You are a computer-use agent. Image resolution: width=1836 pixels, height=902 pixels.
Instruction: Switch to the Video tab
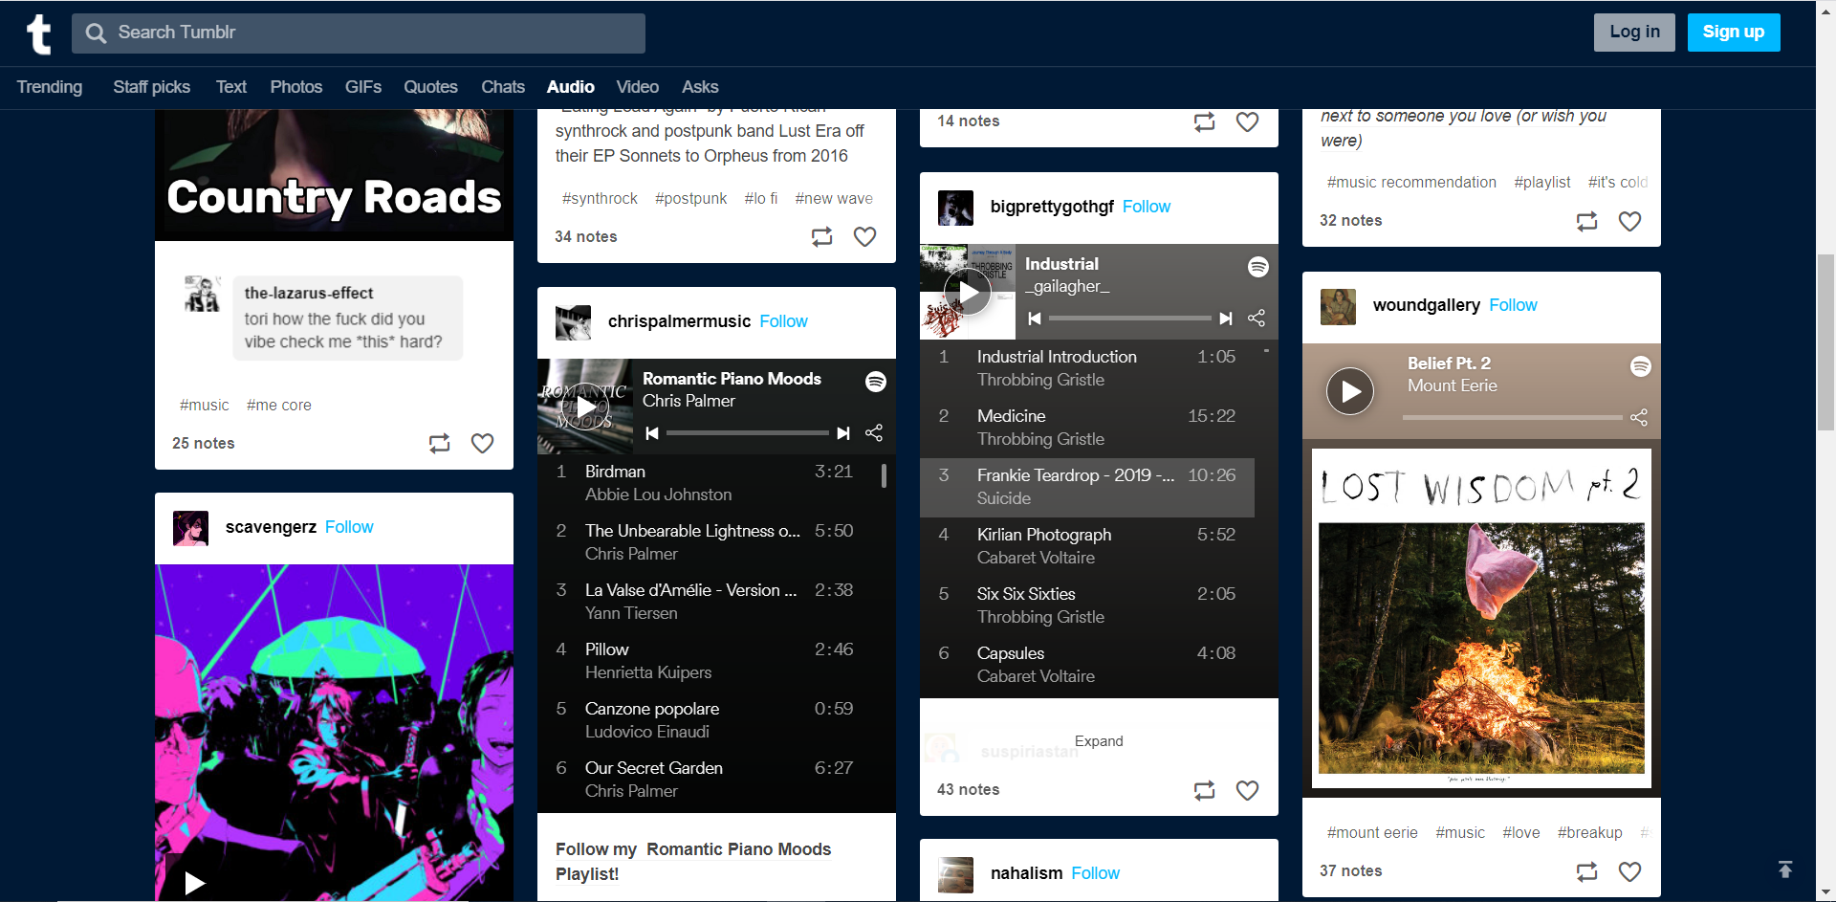[637, 87]
